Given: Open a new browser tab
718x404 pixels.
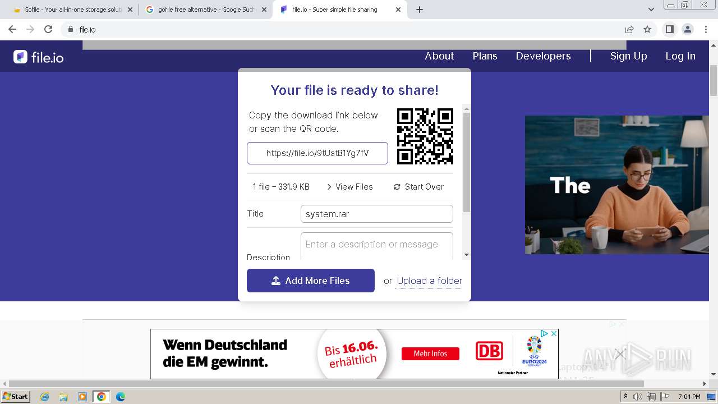Looking at the screenshot, I should (419, 10).
